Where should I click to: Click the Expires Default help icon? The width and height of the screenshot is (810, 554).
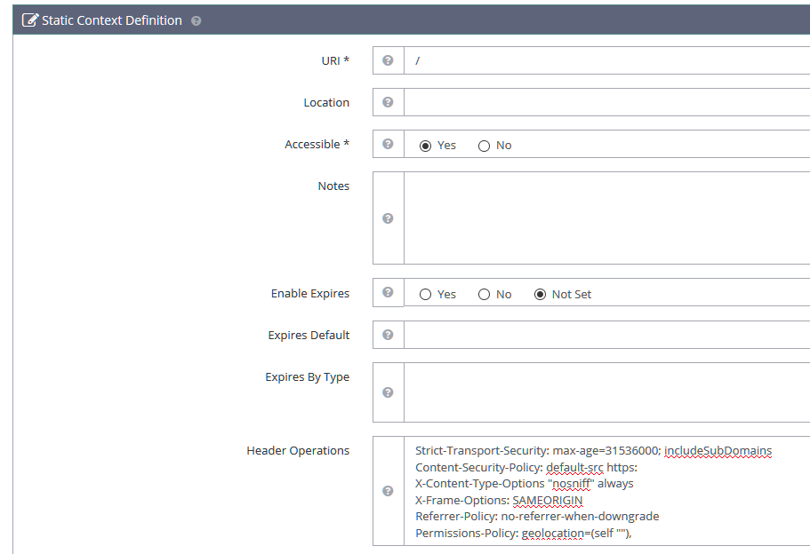[388, 335]
